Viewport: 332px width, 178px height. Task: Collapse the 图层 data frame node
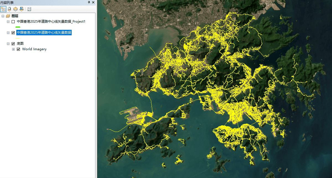[x=3, y=16]
